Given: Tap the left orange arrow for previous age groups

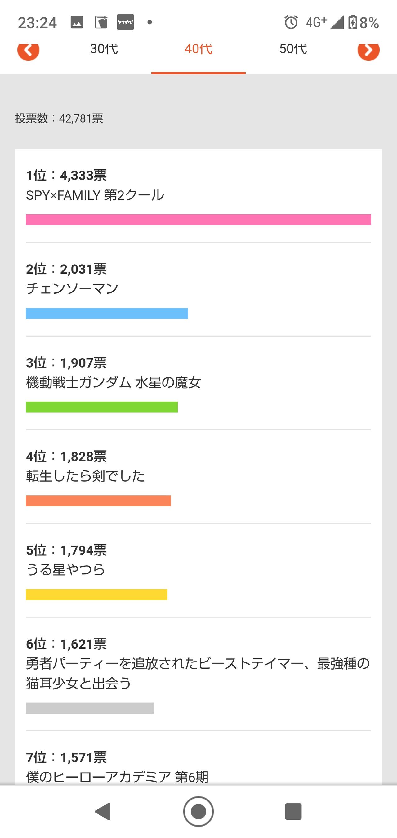Looking at the screenshot, I should pyautogui.click(x=28, y=51).
